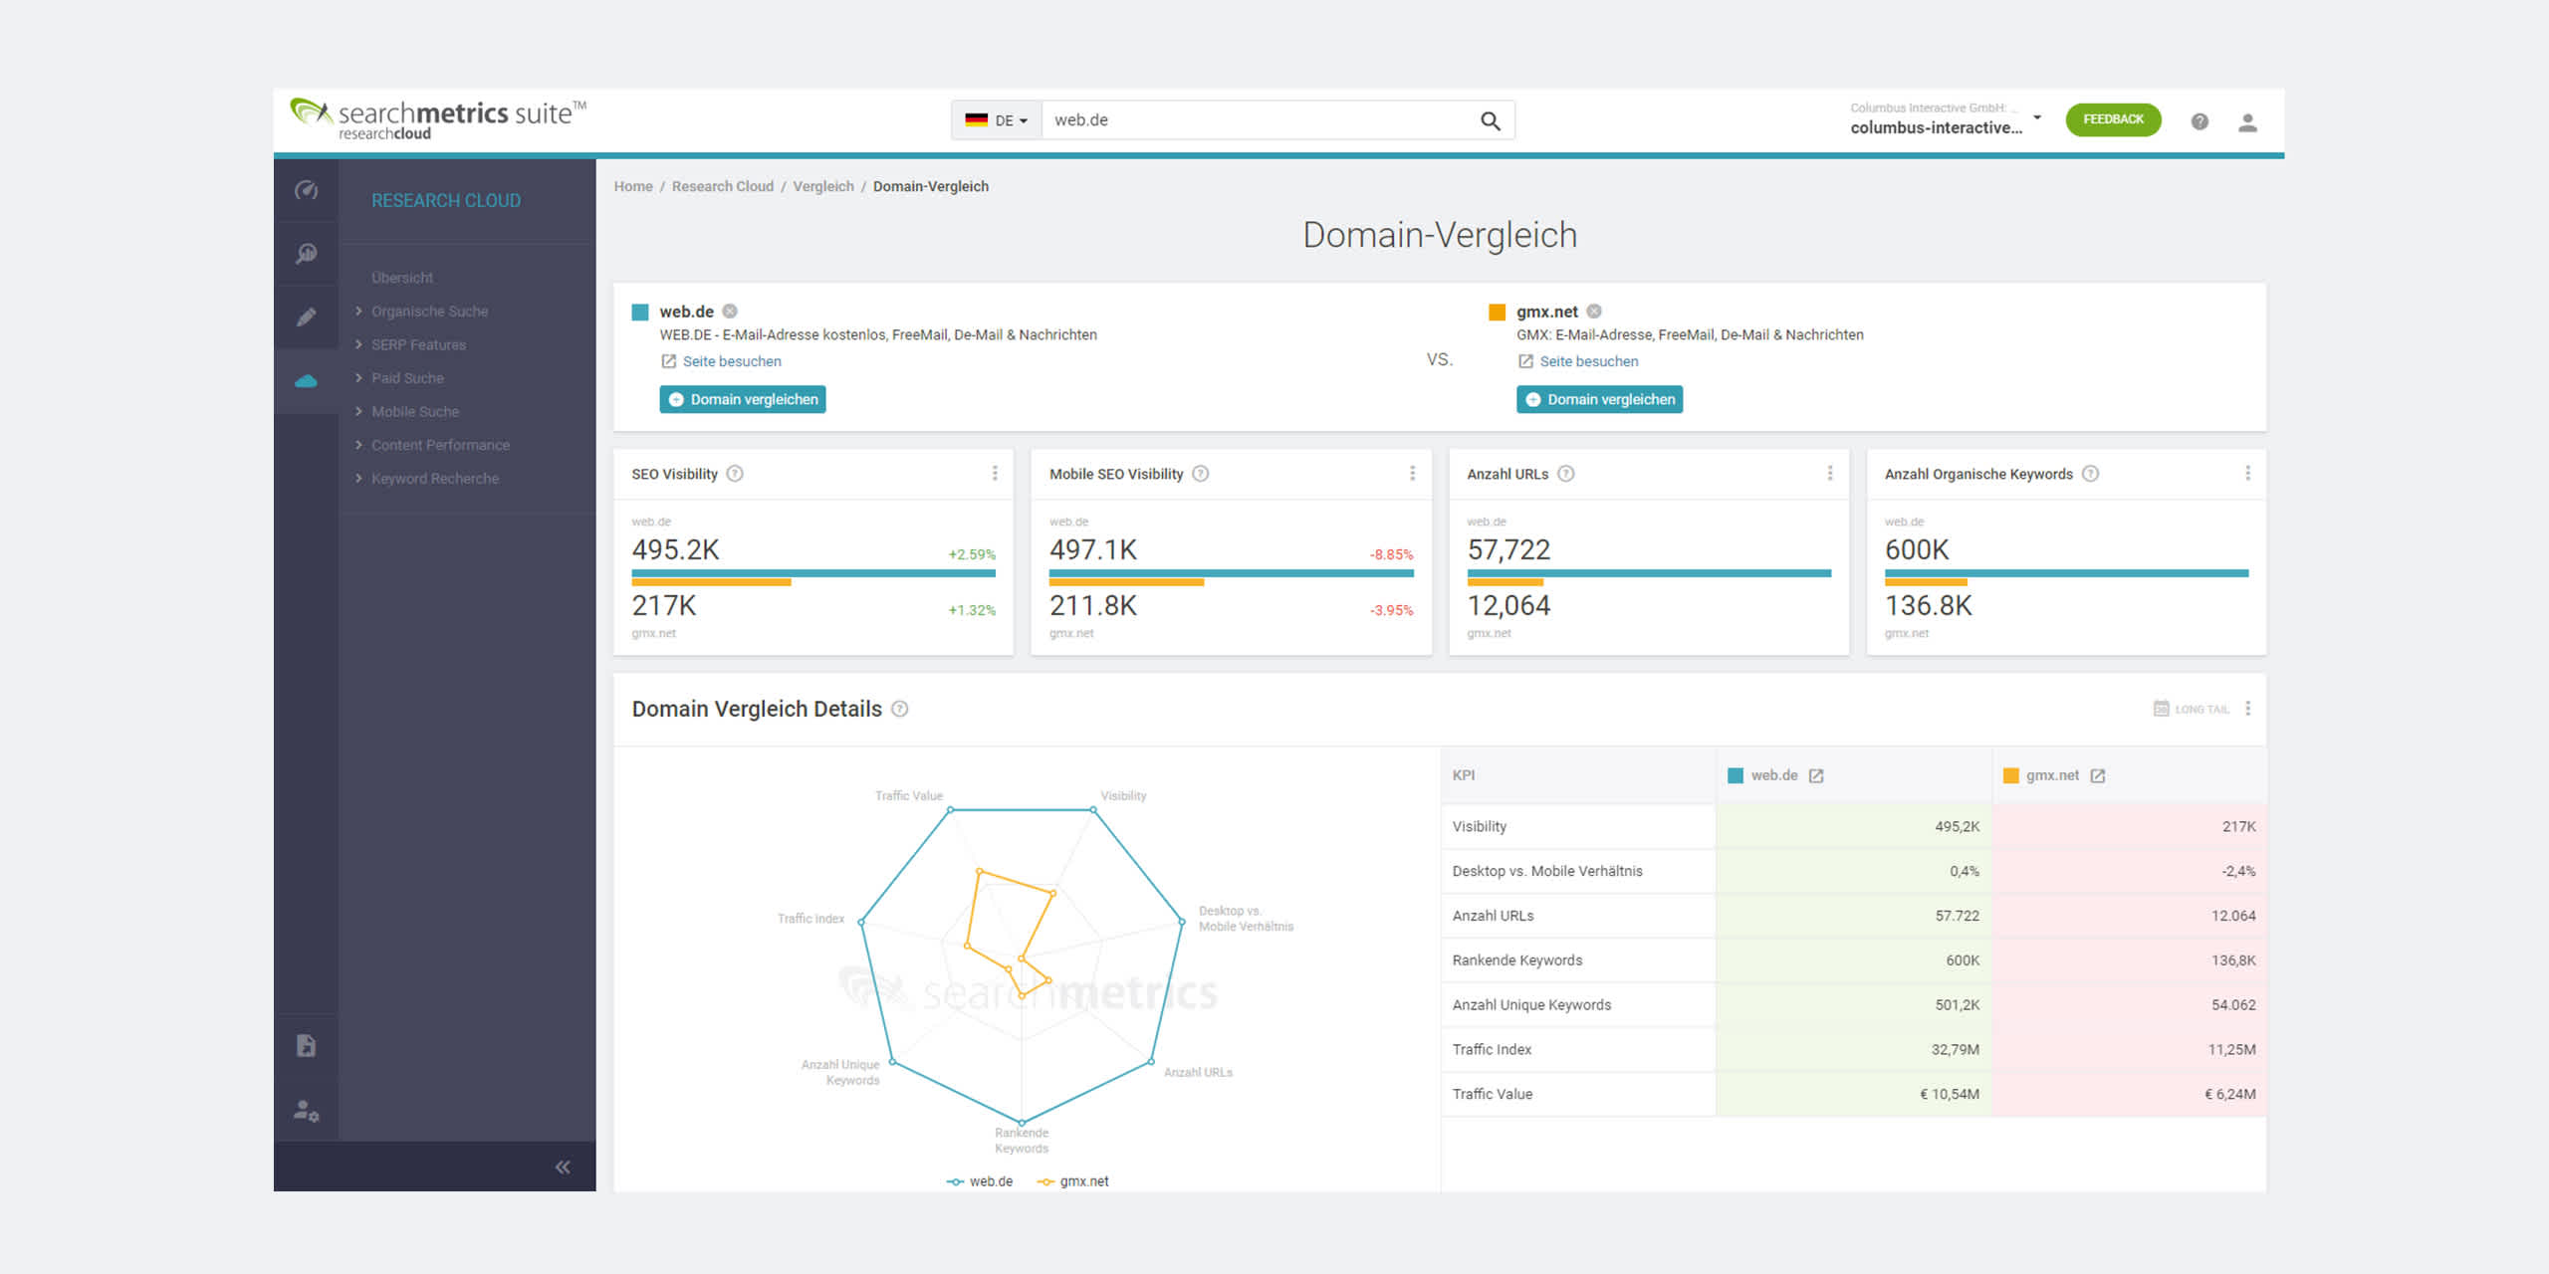This screenshot has height=1274, width=2549.
Task: Go to Research Cloud breadcrumb
Action: pos(722,186)
